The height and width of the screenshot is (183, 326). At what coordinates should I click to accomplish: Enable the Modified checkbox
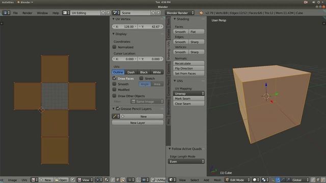point(114,89)
